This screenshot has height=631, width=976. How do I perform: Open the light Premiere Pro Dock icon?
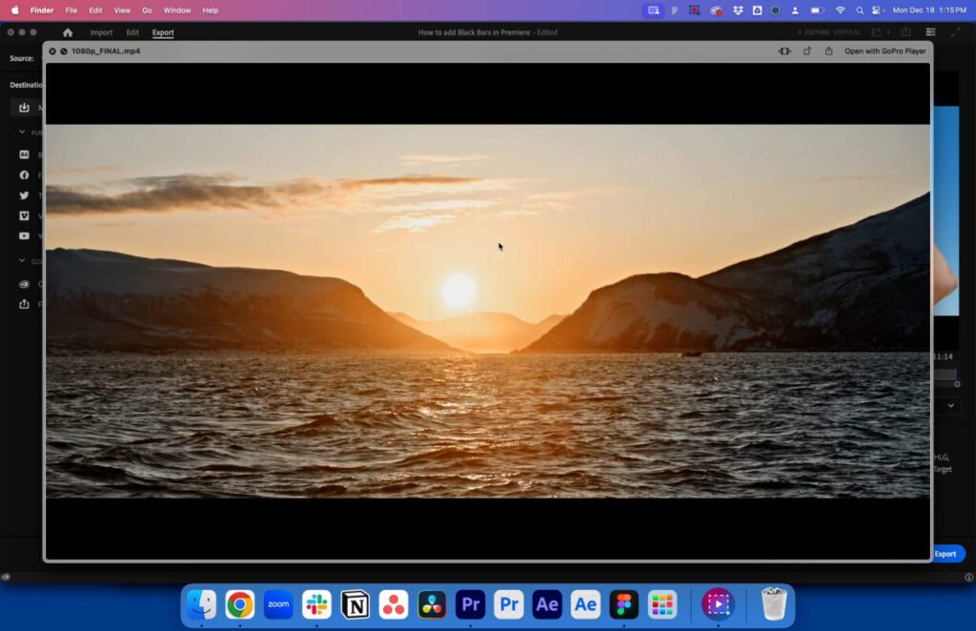(509, 604)
